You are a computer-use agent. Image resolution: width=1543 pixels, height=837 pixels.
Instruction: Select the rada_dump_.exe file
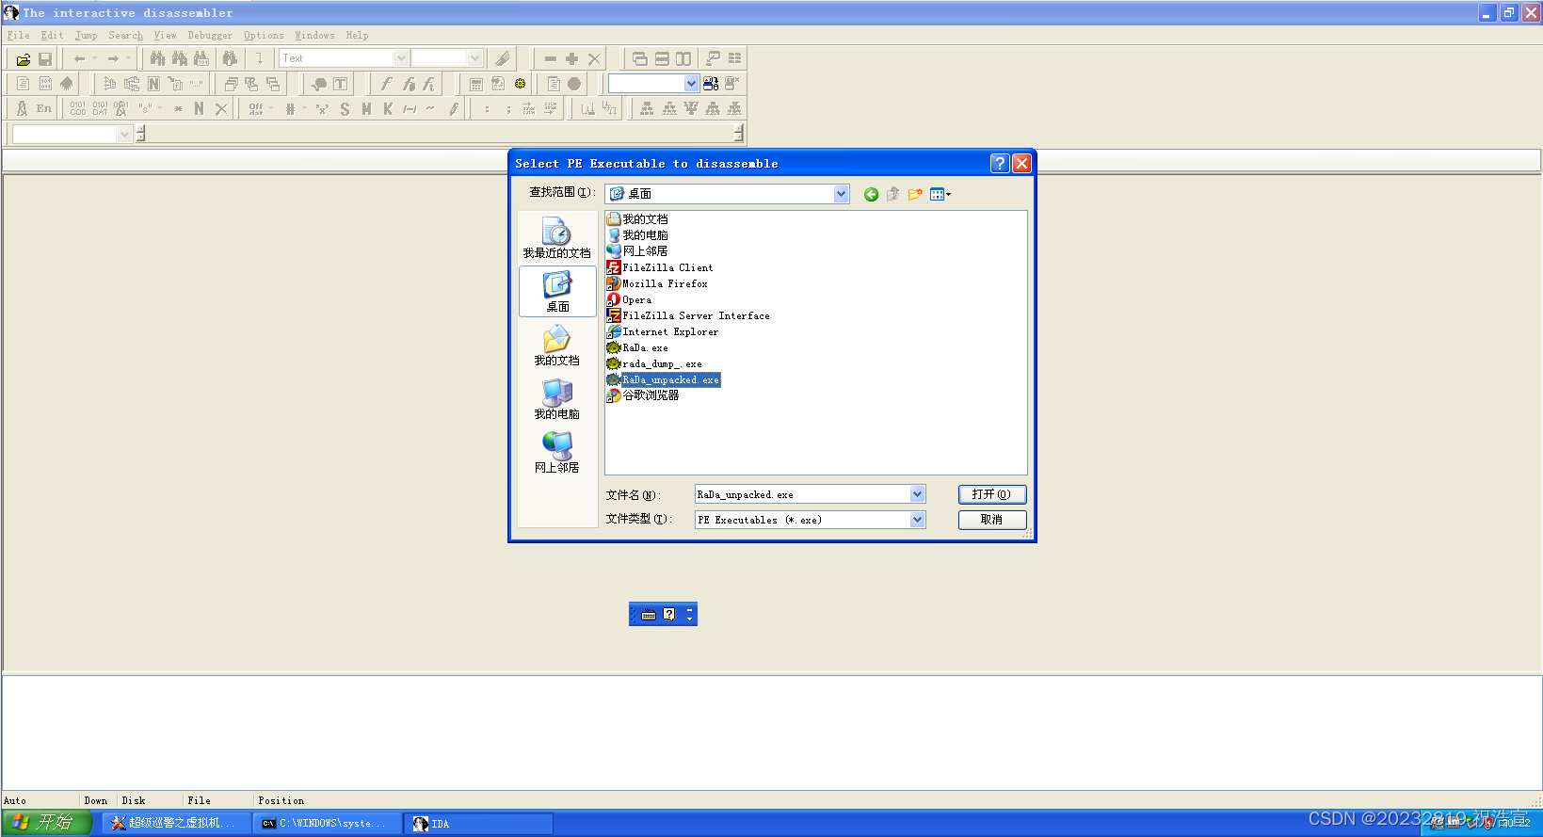pos(654,364)
